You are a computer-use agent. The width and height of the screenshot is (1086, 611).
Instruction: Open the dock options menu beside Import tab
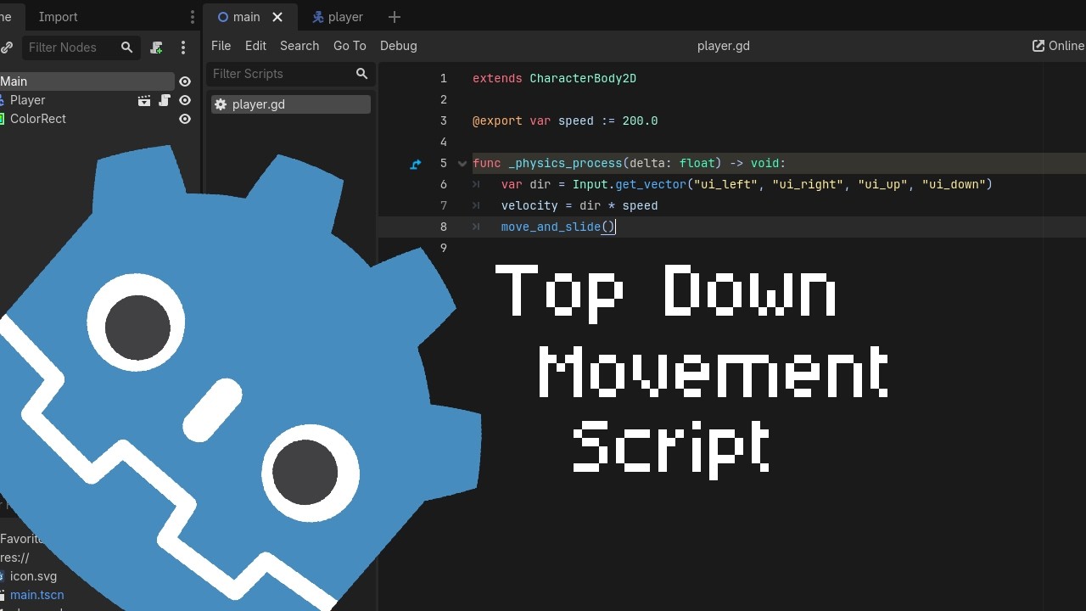[193, 17]
